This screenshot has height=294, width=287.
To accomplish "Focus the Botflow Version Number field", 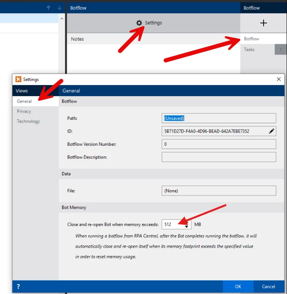I will (219, 144).
